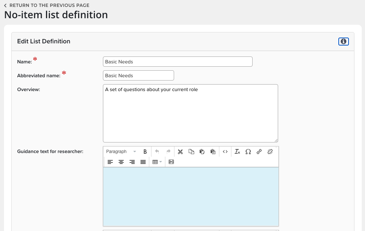Open the source code view
The image size is (365, 231).
click(x=225, y=152)
